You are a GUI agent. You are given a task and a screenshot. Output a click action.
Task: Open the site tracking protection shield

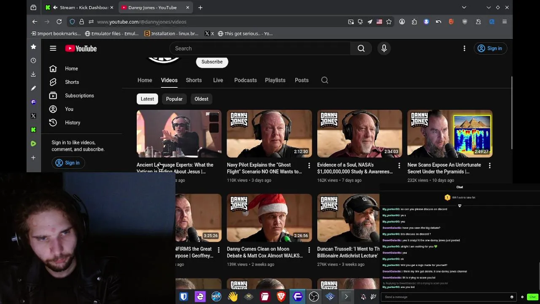72,22
